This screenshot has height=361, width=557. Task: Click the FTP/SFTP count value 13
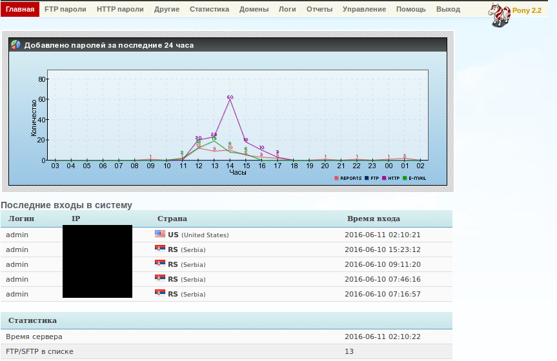[x=349, y=351]
